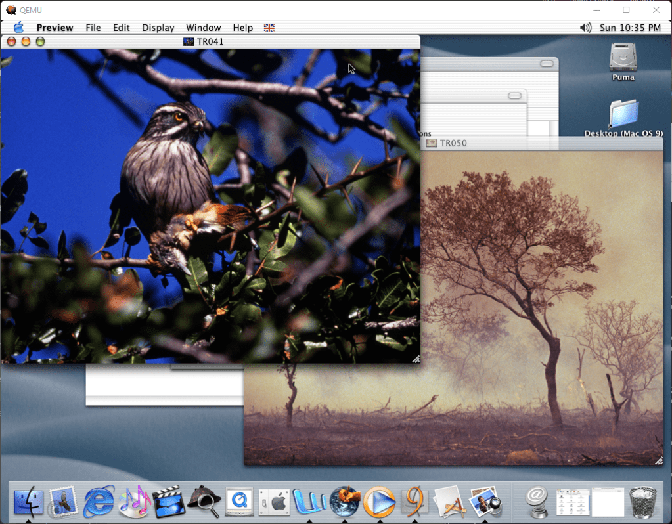Expand the File menu

93,28
